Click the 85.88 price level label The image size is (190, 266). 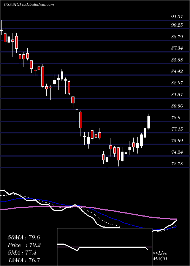[x=177, y=60]
